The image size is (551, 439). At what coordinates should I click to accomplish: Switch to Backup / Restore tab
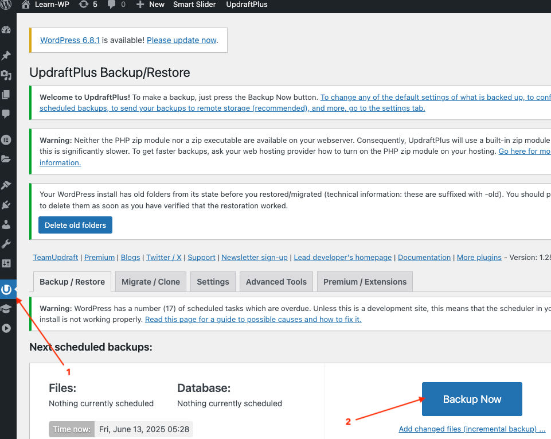click(x=72, y=282)
